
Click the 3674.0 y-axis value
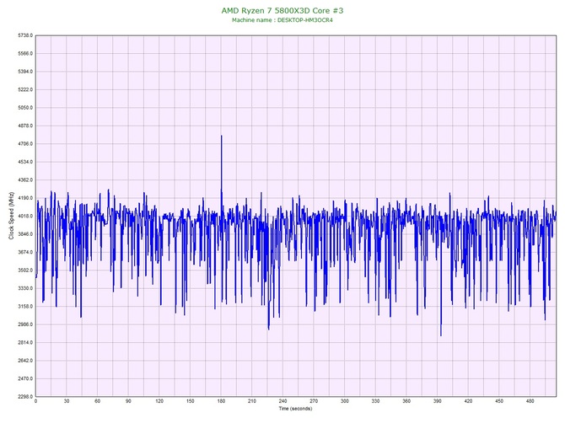(x=25, y=252)
